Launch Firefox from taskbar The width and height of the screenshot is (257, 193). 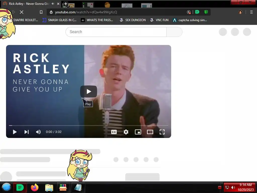click(35, 187)
